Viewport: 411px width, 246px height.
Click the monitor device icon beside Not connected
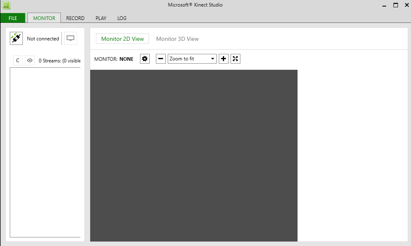(70, 38)
